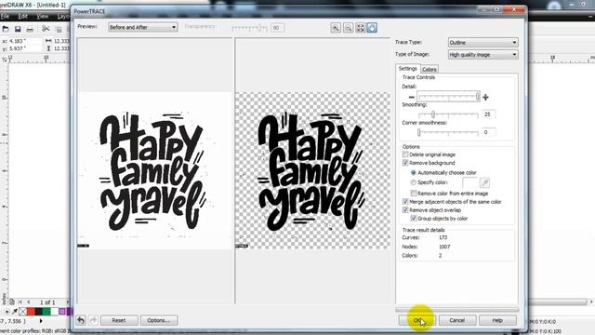
Task: Click the plus icon beside Detail slider
Action: point(485,97)
